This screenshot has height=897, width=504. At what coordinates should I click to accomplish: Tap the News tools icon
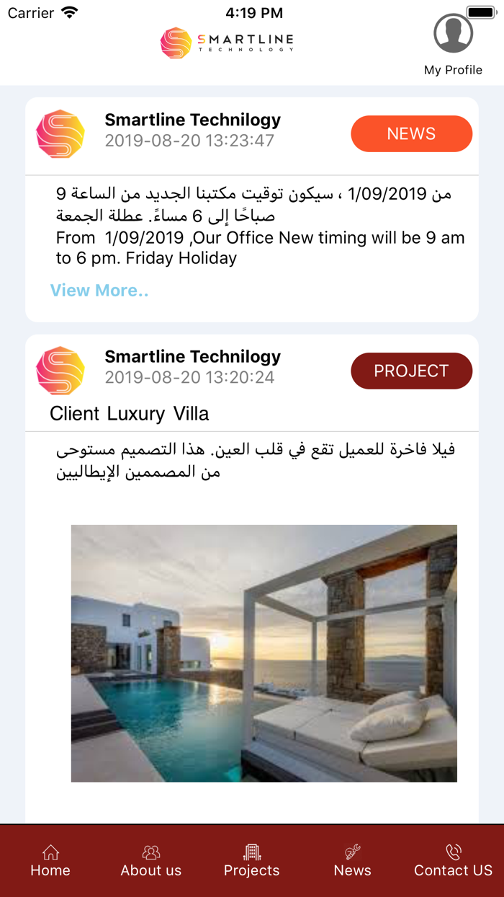click(x=353, y=852)
